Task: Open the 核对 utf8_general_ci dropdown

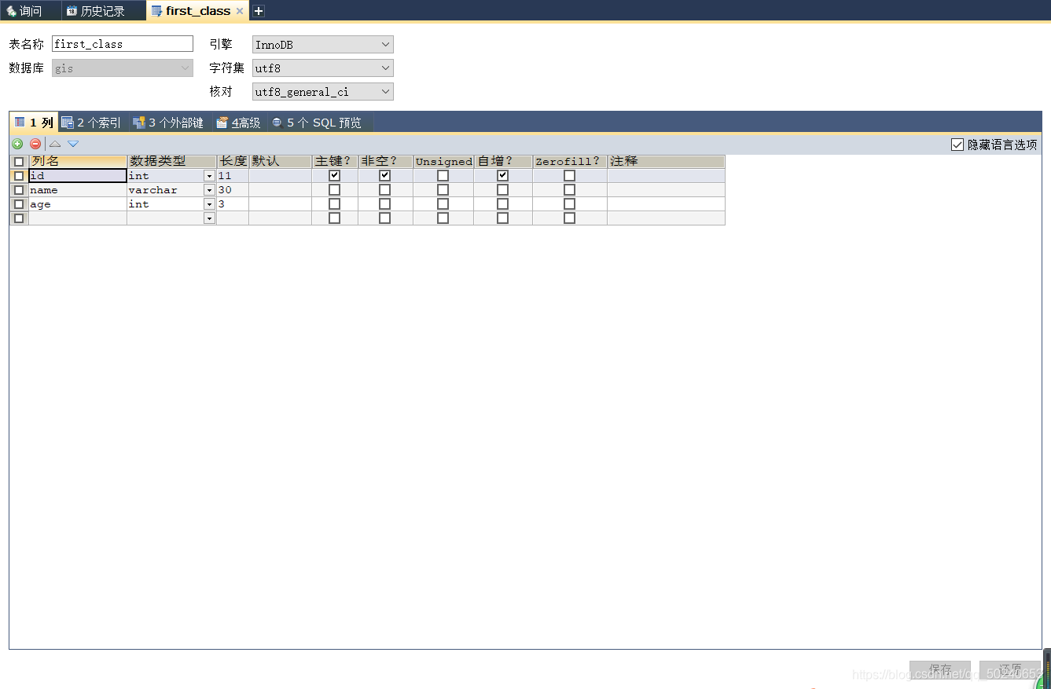Action: point(323,92)
